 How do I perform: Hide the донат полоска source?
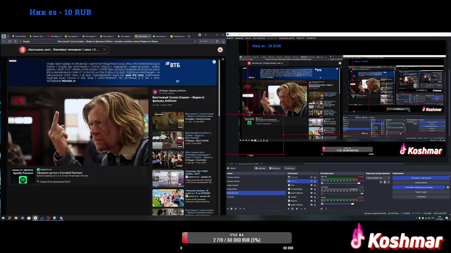(311, 205)
